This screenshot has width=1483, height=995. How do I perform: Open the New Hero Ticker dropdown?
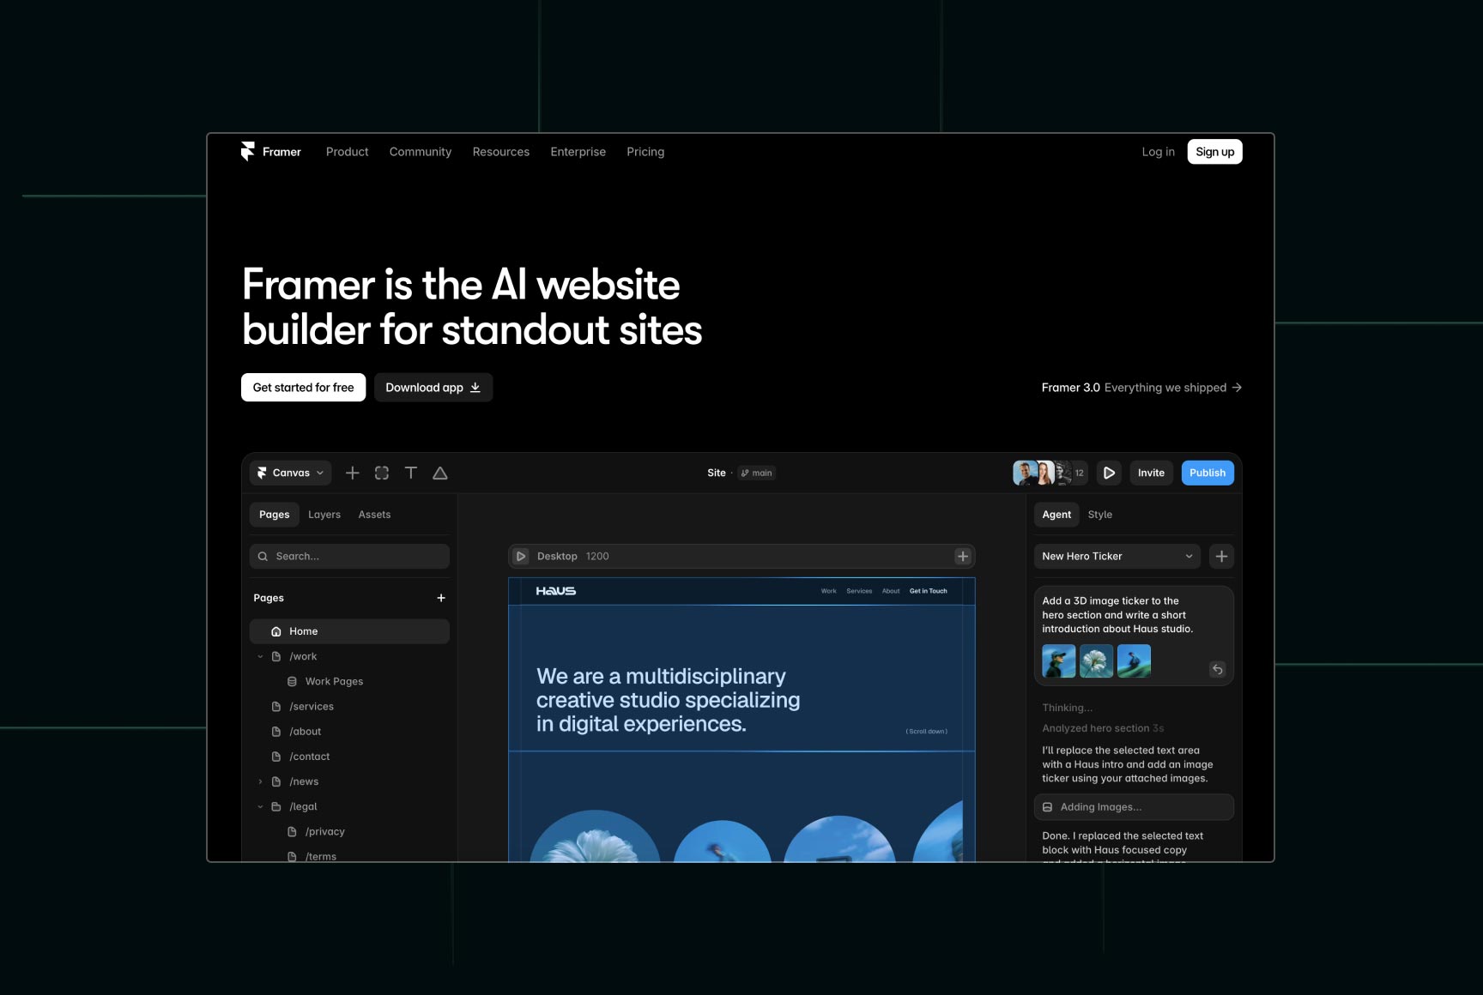[x=1117, y=556]
